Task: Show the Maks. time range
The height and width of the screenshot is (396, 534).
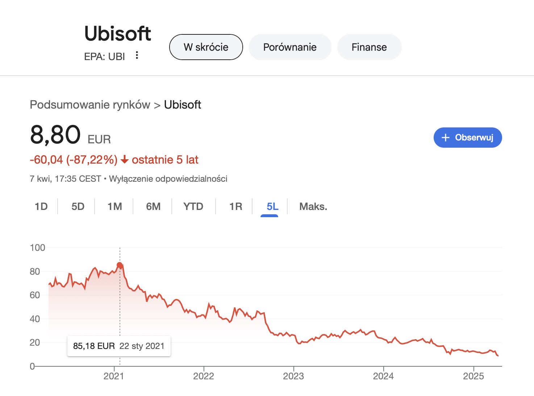Action: (313, 207)
